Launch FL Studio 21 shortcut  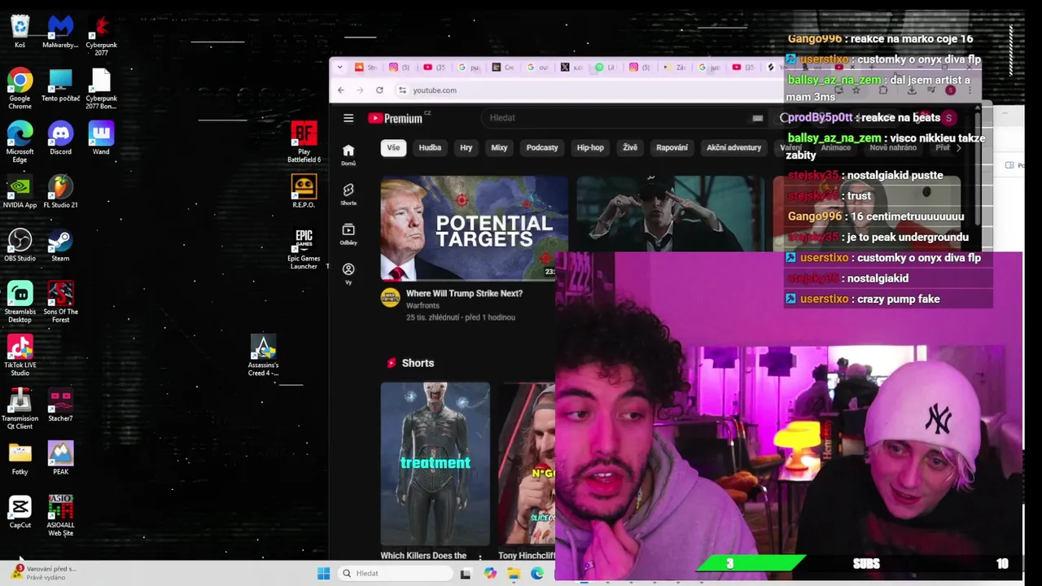pos(60,192)
